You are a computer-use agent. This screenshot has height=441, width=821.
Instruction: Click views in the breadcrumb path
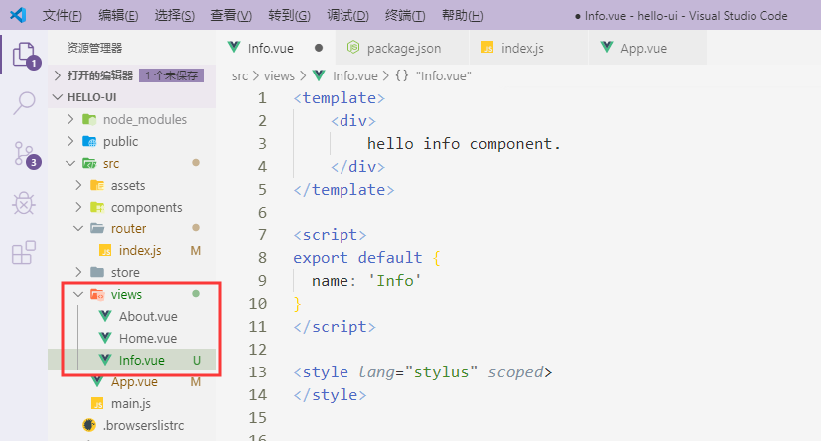279,75
